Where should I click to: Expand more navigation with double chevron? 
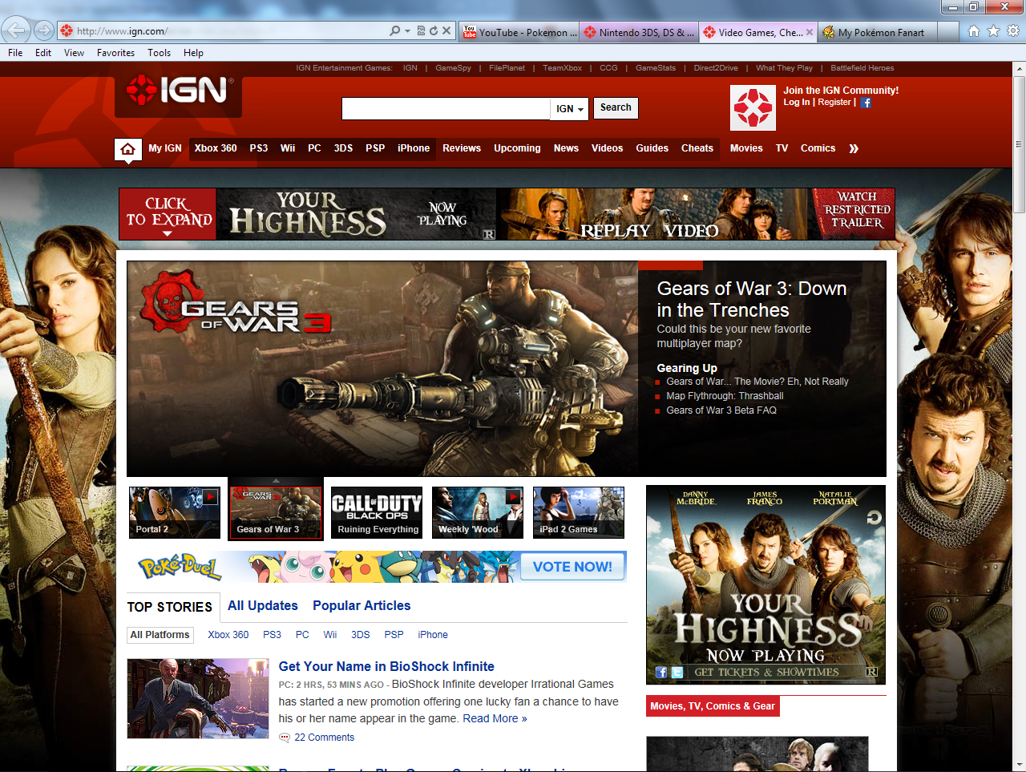854,148
